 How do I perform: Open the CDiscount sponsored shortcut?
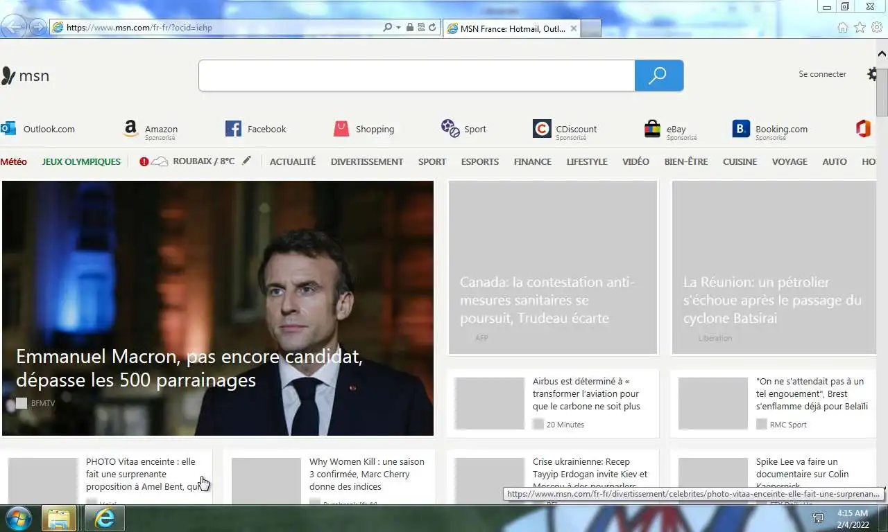565,130
